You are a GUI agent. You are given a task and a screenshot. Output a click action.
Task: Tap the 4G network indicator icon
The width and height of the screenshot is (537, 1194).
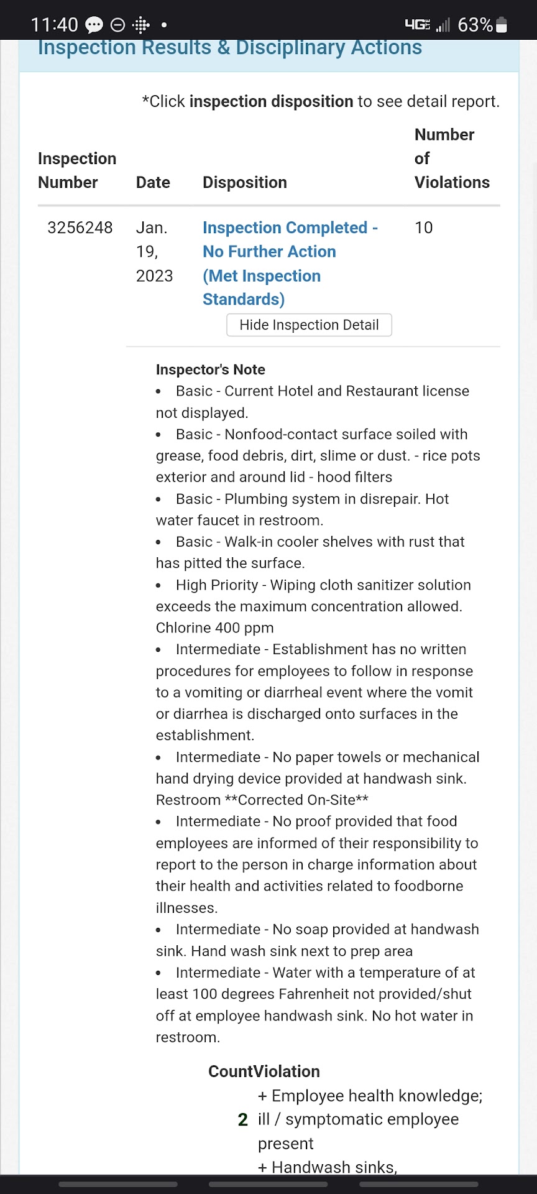[x=417, y=25]
